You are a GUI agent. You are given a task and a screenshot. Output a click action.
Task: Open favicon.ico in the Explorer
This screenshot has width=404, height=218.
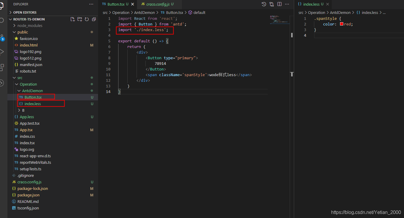click(x=29, y=39)
